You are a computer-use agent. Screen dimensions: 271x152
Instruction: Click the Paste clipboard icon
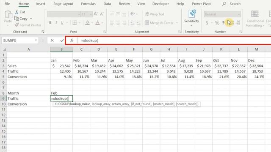(8, 14)
